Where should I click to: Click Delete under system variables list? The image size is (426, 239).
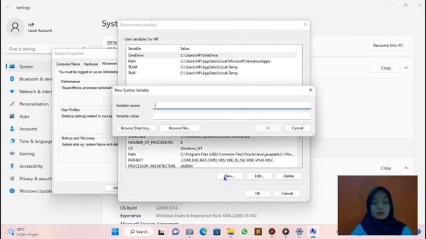coord(288,176)
